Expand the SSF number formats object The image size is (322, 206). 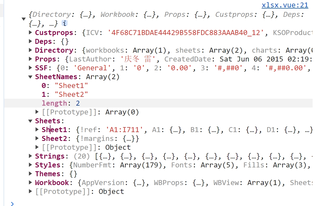pyautogui.click(x=31, y=68)
